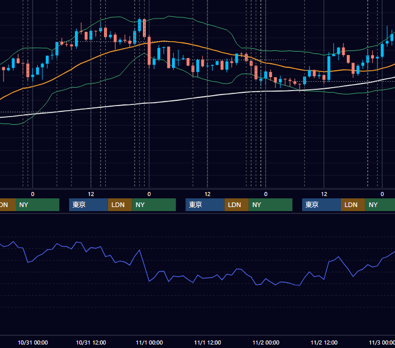Select the 東京 session block spanning 11/1 12:00

205,205
